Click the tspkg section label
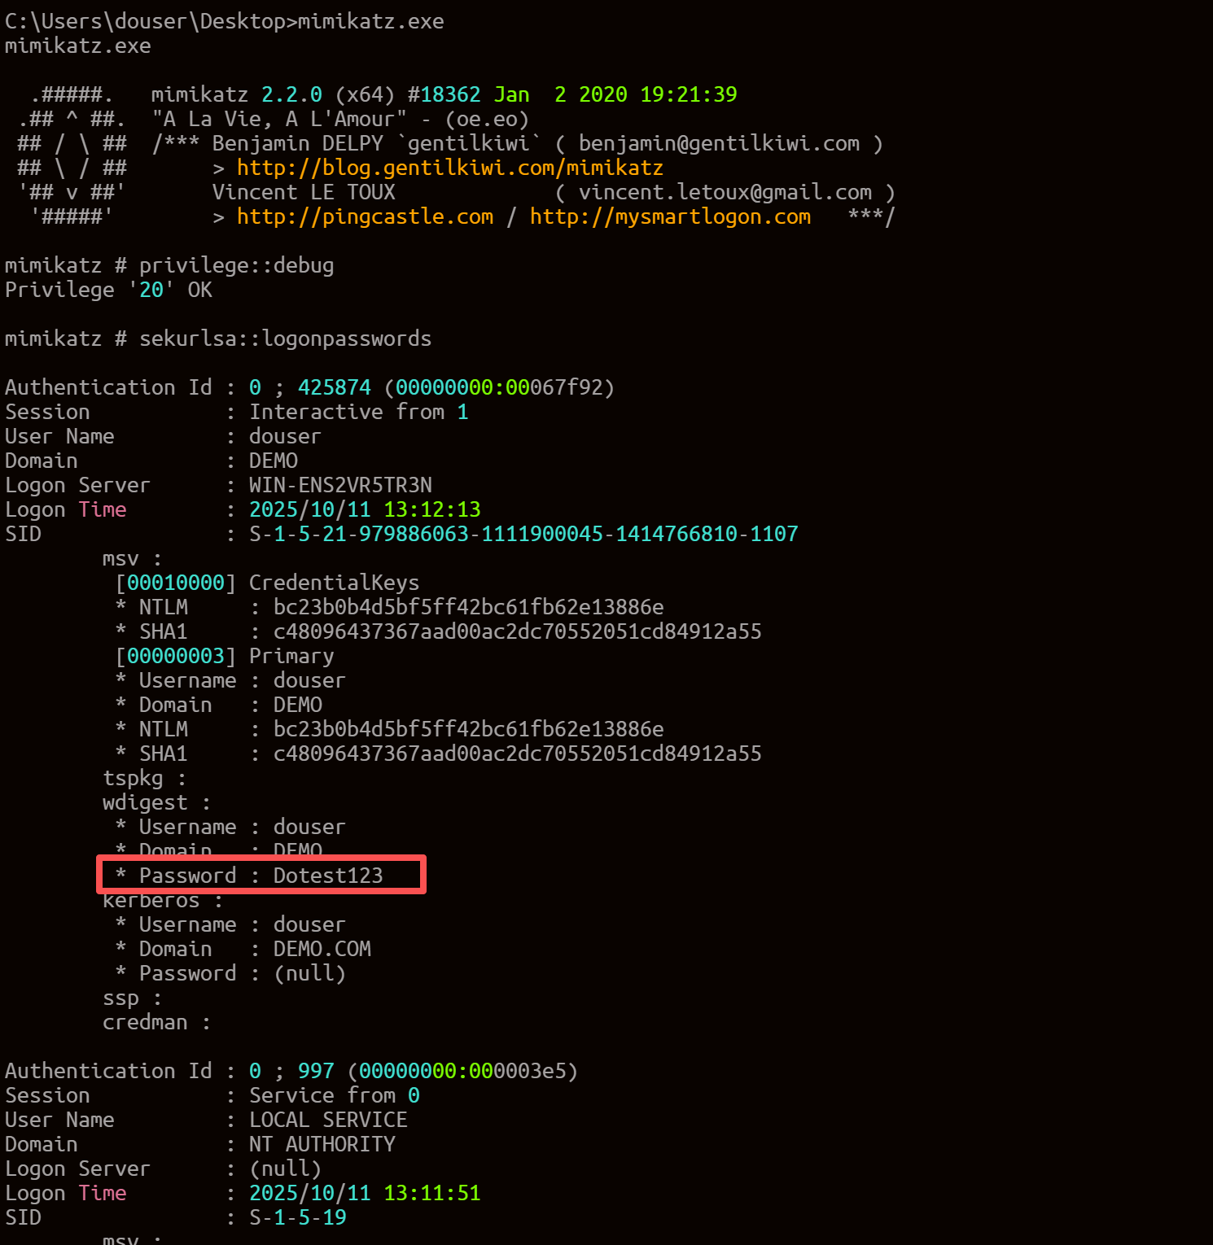 pyautogui.click(x=133, y=779)
